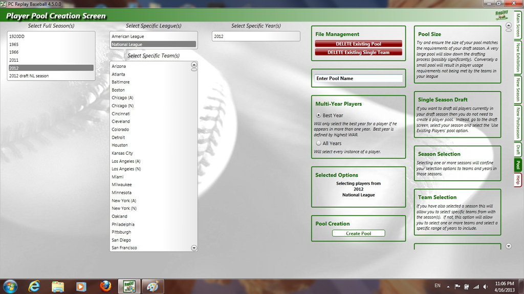The width and height of the screenshot is (524, 294).
Task: Open Windows Explorer folder icon in taskbar
Action: point(58,286)
